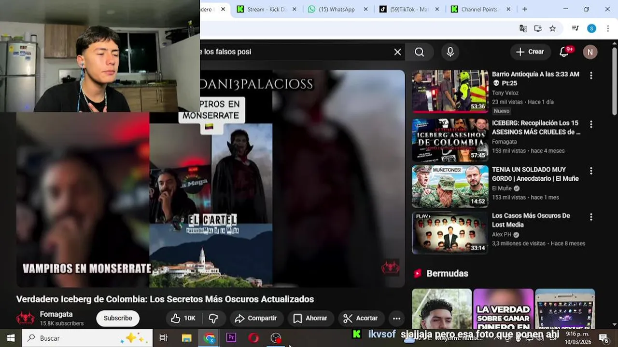Click Acortar to clip video
This screenshot has height=347, width=618.
[361, 318]
